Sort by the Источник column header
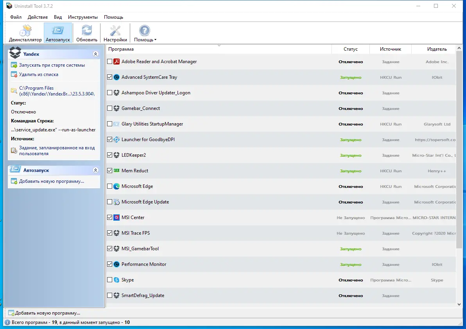The image size is (466, 329). tap(391, 49)
